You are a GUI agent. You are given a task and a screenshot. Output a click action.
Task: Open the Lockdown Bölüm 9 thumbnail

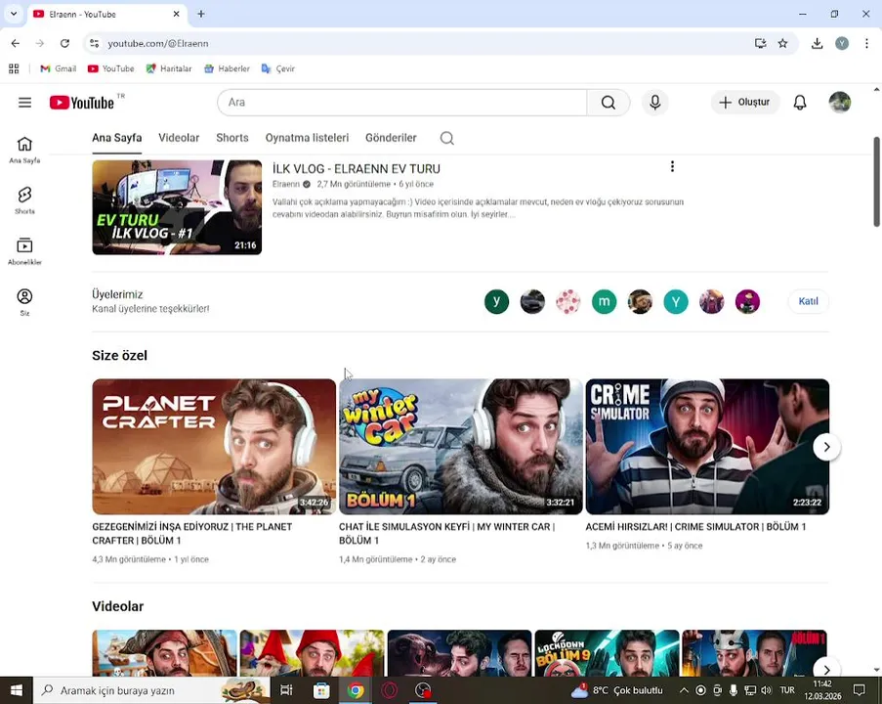(607, 653)
